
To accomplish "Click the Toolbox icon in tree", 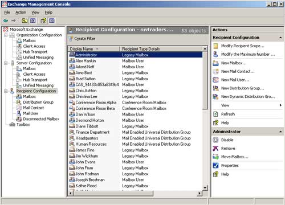I will click(12, 125).
